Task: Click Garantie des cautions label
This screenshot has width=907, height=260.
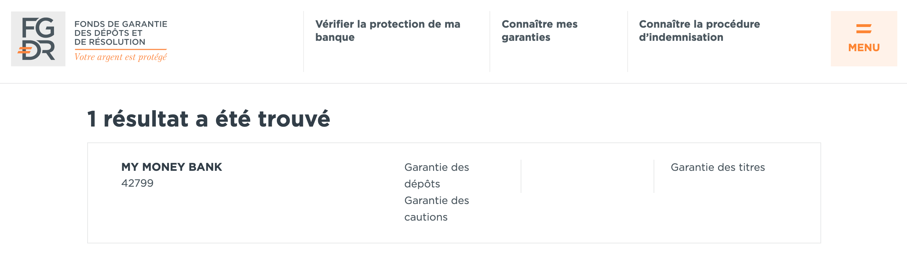Action: pos(436,208)
